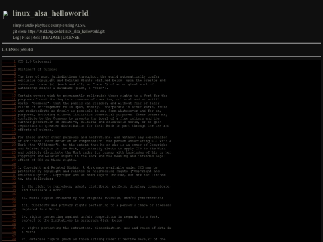Jump to line number 8 anchor
This screenshot has height=242, width=323.
(9, 88)
